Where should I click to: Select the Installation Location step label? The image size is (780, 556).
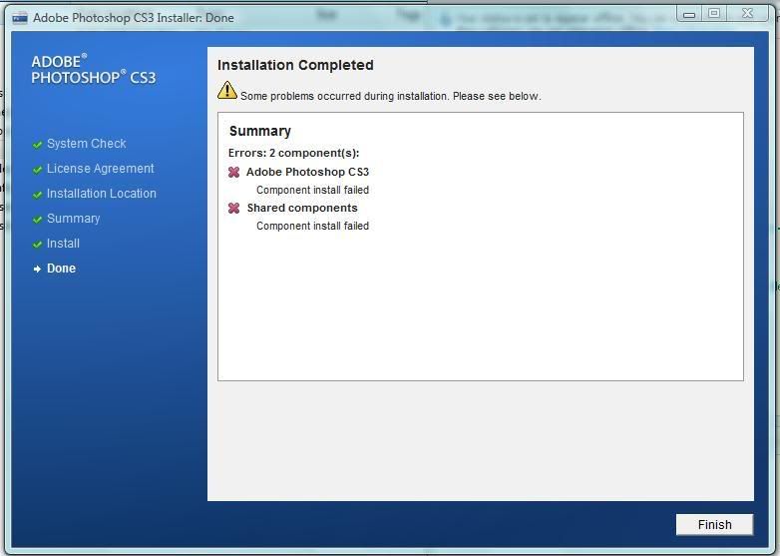(x=102, y=193)
